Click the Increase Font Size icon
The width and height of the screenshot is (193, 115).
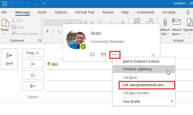click(86, 22)
